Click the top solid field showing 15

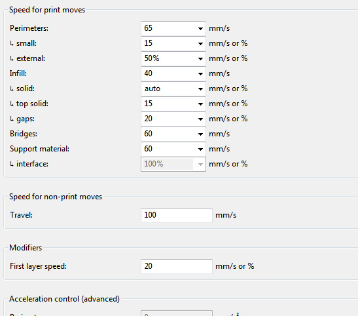[168, 104]
